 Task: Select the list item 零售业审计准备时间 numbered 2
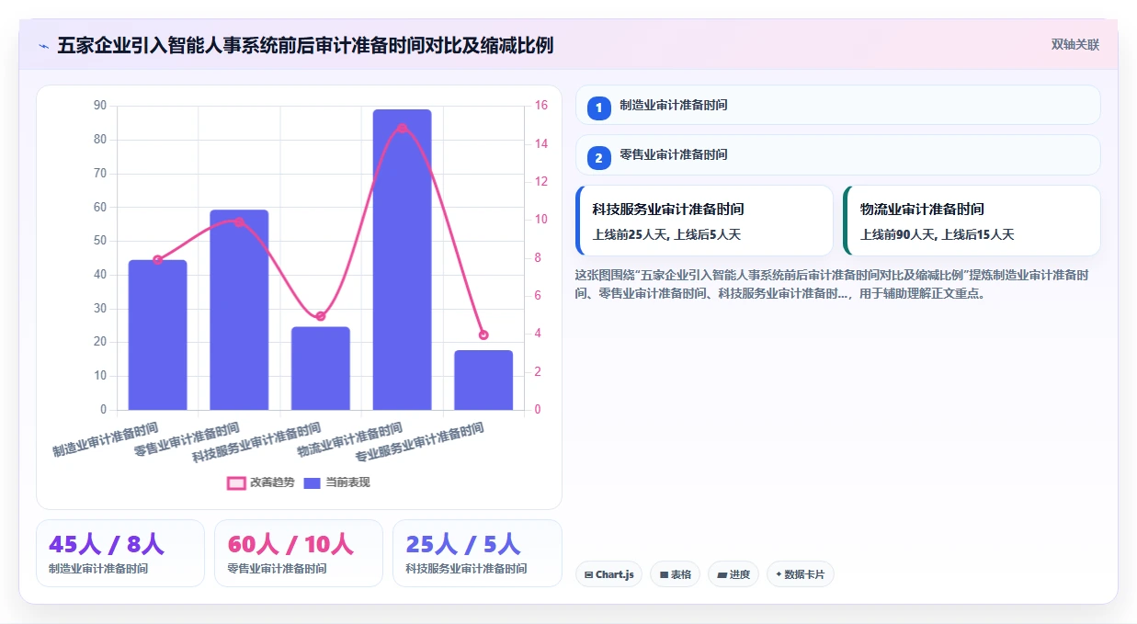point(837,154)
